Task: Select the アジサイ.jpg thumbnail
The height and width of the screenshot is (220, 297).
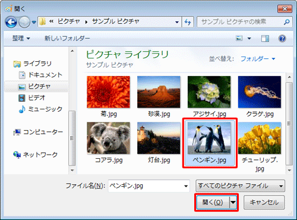Action: click(x=209, y=92)
